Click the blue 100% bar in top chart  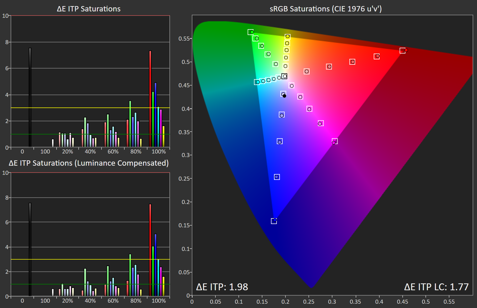pyautogui.click(x=156, y=115)
